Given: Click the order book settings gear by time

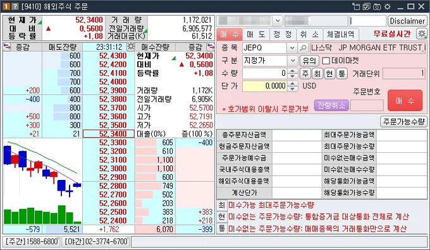Looking at the screenshot, I should pos(131,47).
